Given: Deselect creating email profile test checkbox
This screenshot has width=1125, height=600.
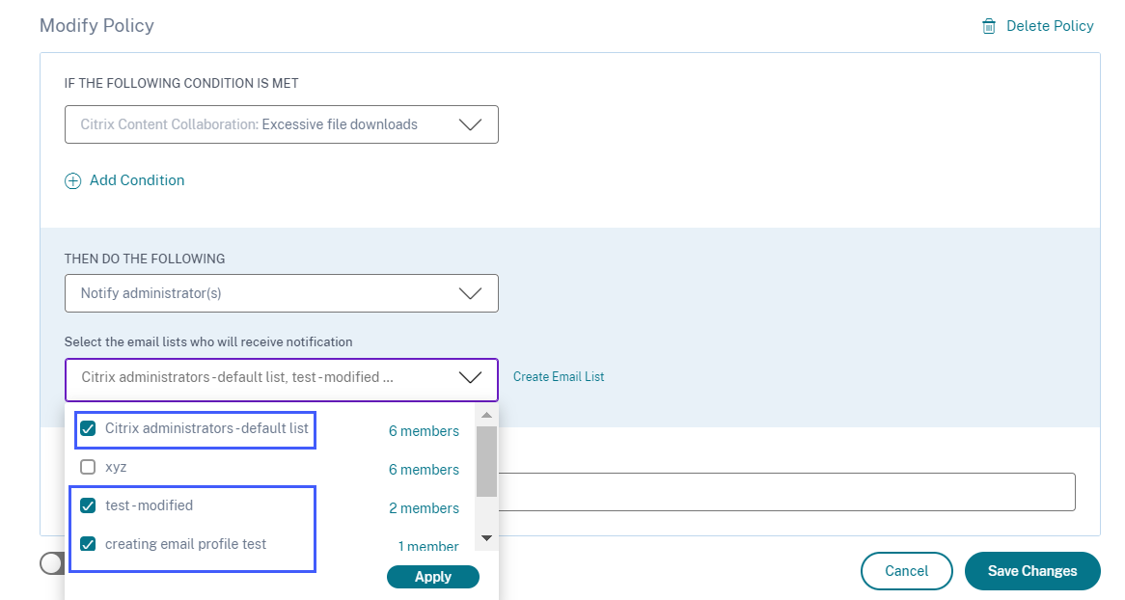Looking at the screenshot, I should pyautogui.click(x=88, y=544).
